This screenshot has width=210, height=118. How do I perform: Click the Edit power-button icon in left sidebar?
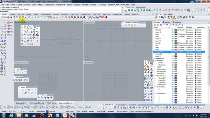click(x=9, y=23)
